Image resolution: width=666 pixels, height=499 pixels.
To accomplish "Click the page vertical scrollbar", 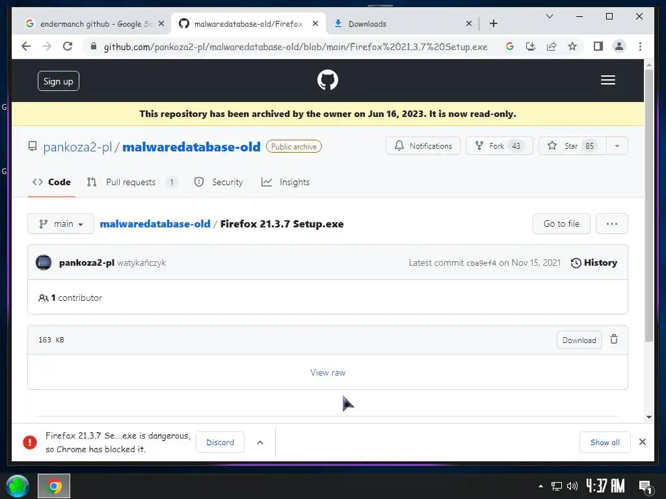I will coord(648,205).
